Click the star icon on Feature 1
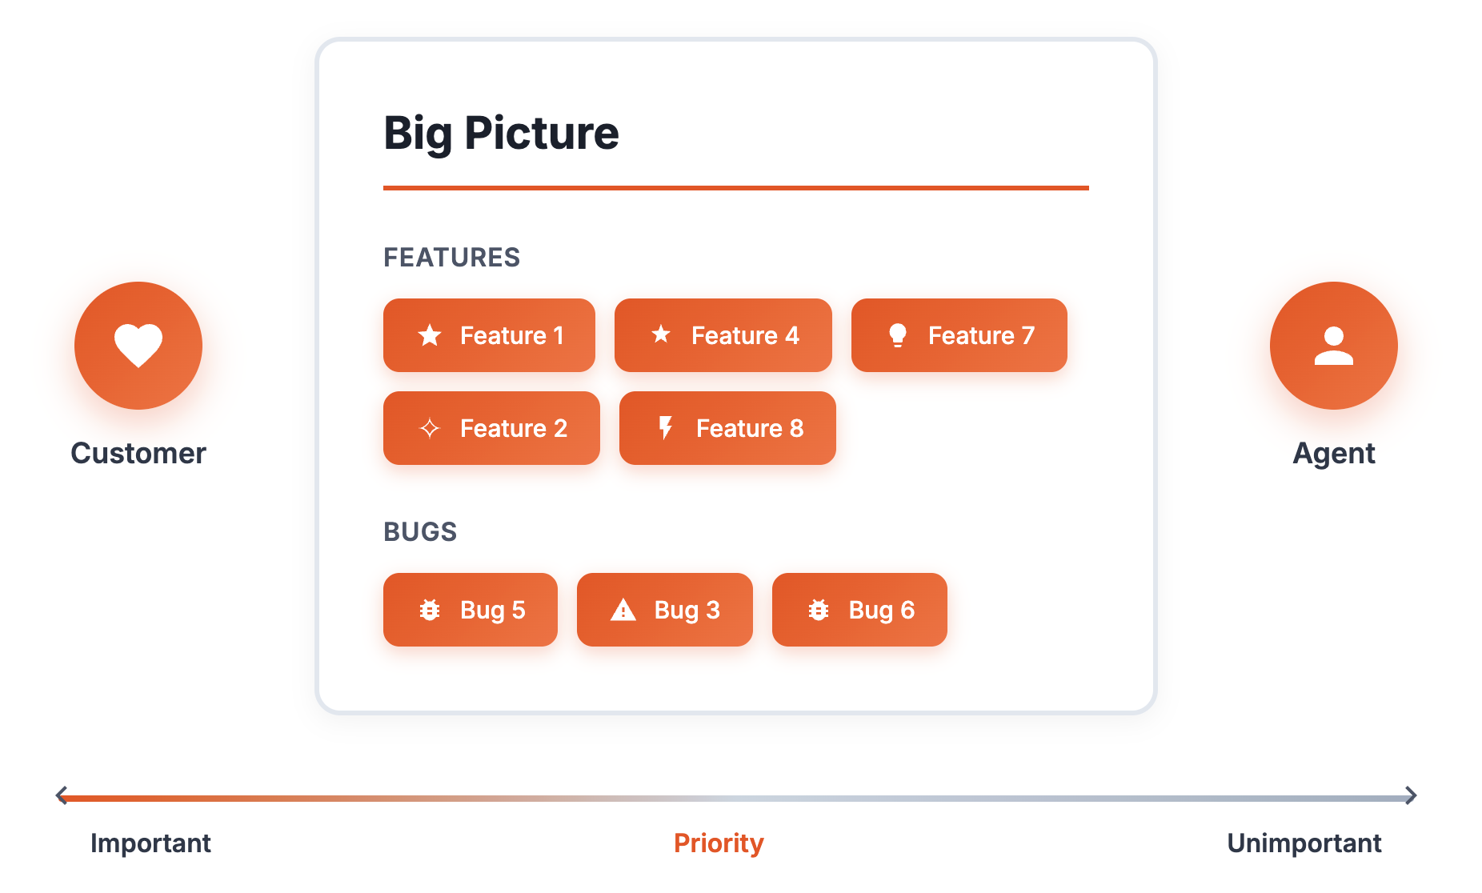Screen dimensions: 1482x893 [430, 335]
